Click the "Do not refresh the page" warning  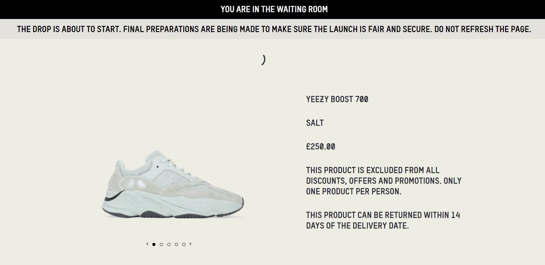click(x=483, y=29)
